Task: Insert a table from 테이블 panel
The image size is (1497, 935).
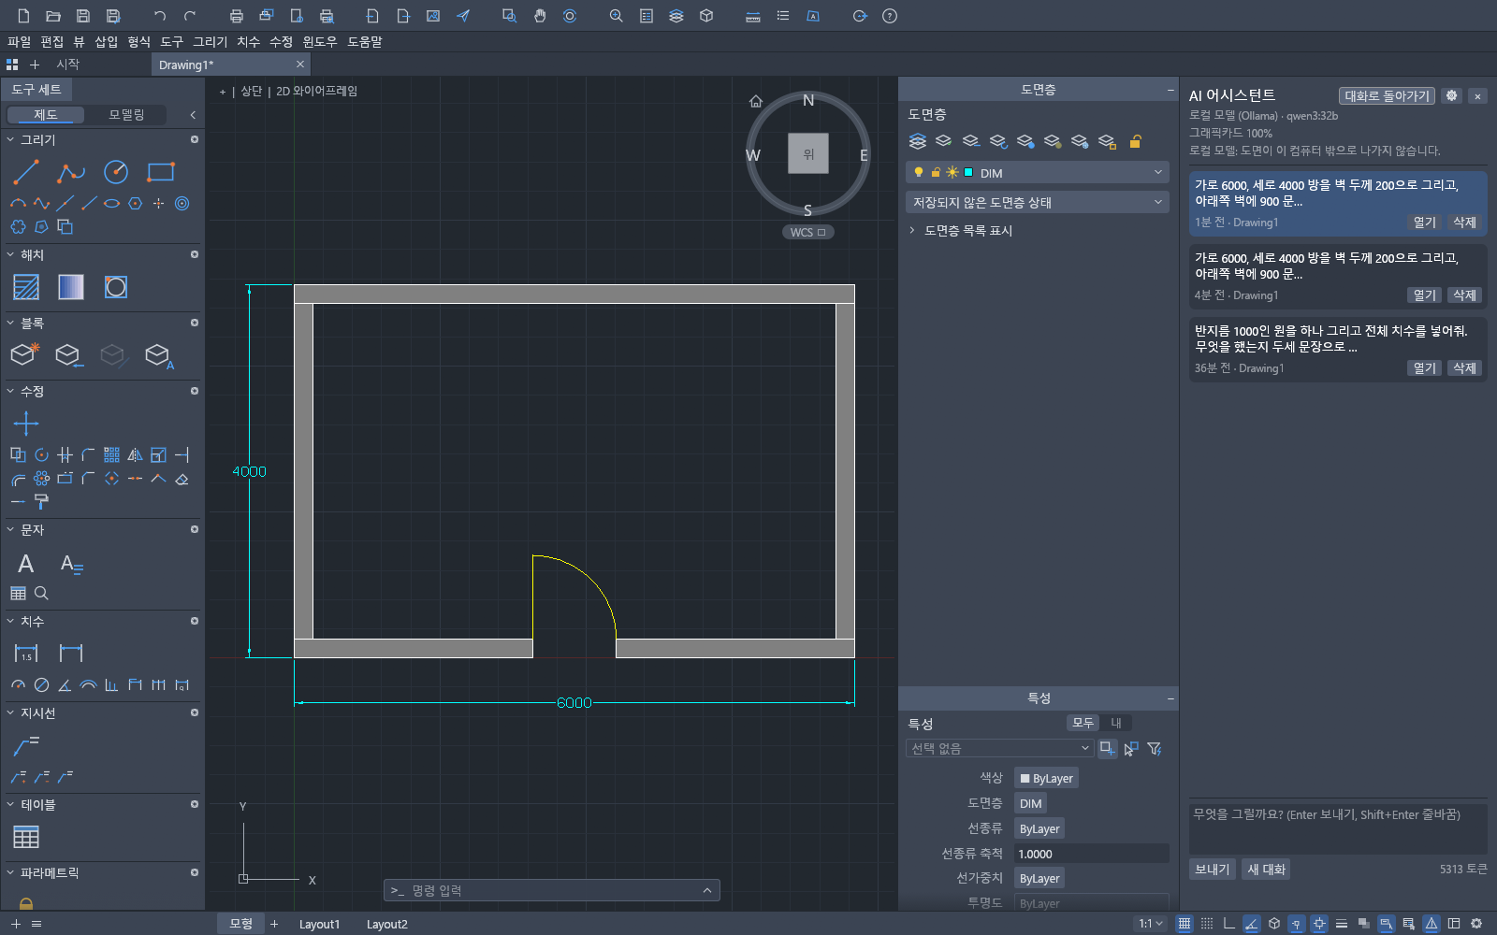Action: click(26, 837)
